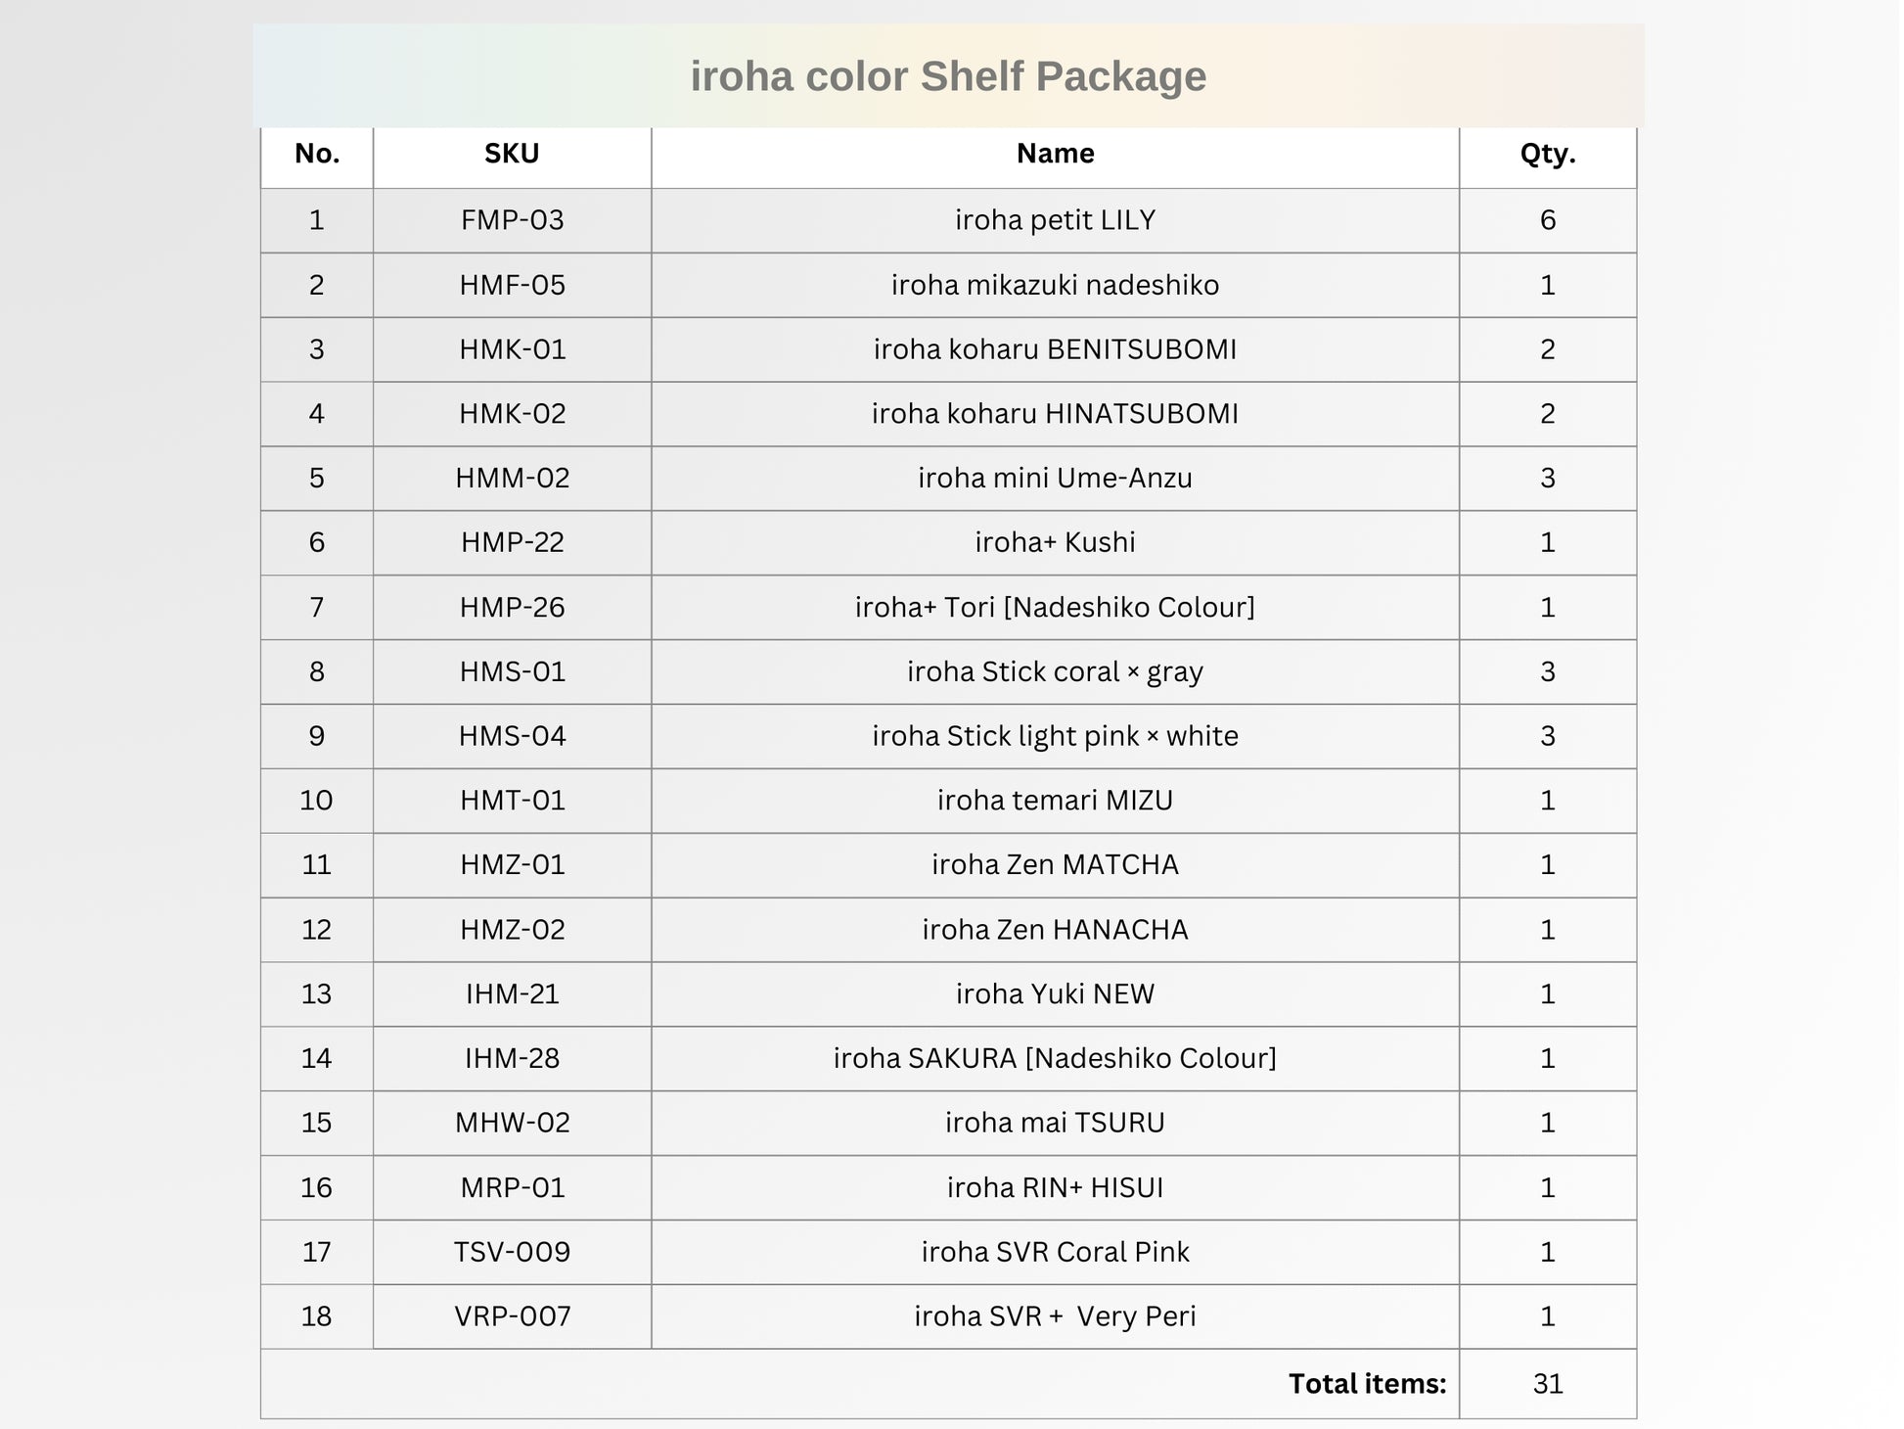Select the 'iroha Zen MATCHA' cell
Viewport: 1904px width, 1429px height.
pos(1055,865)
